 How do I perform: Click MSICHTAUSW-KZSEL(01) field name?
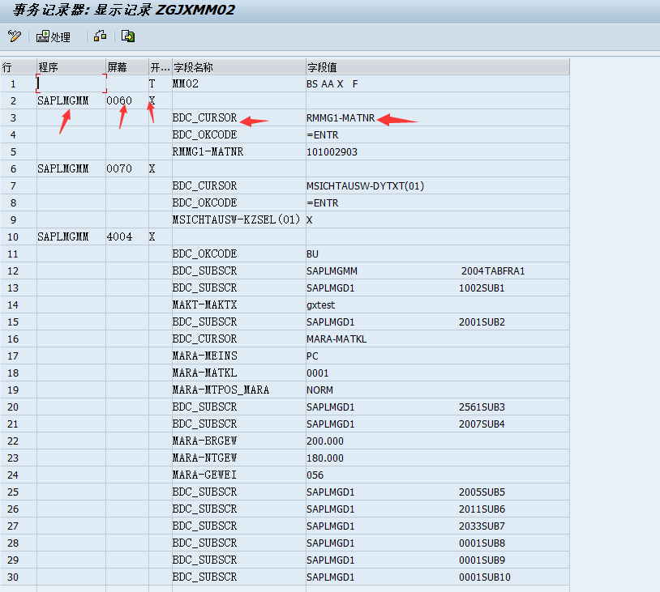pyautogui.click(x=236, y=220)
